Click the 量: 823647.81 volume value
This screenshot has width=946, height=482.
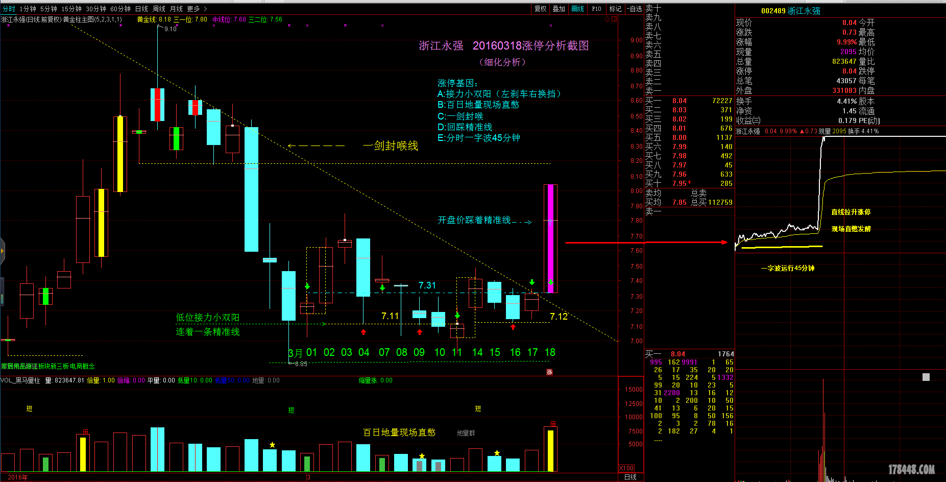[65, 380]
